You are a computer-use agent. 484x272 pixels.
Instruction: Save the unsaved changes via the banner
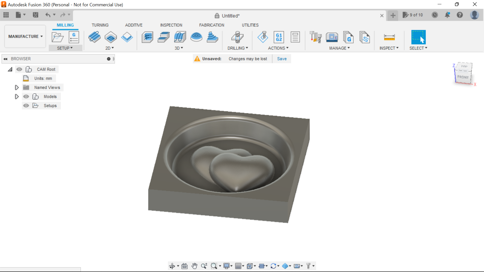tap(282, 58)
